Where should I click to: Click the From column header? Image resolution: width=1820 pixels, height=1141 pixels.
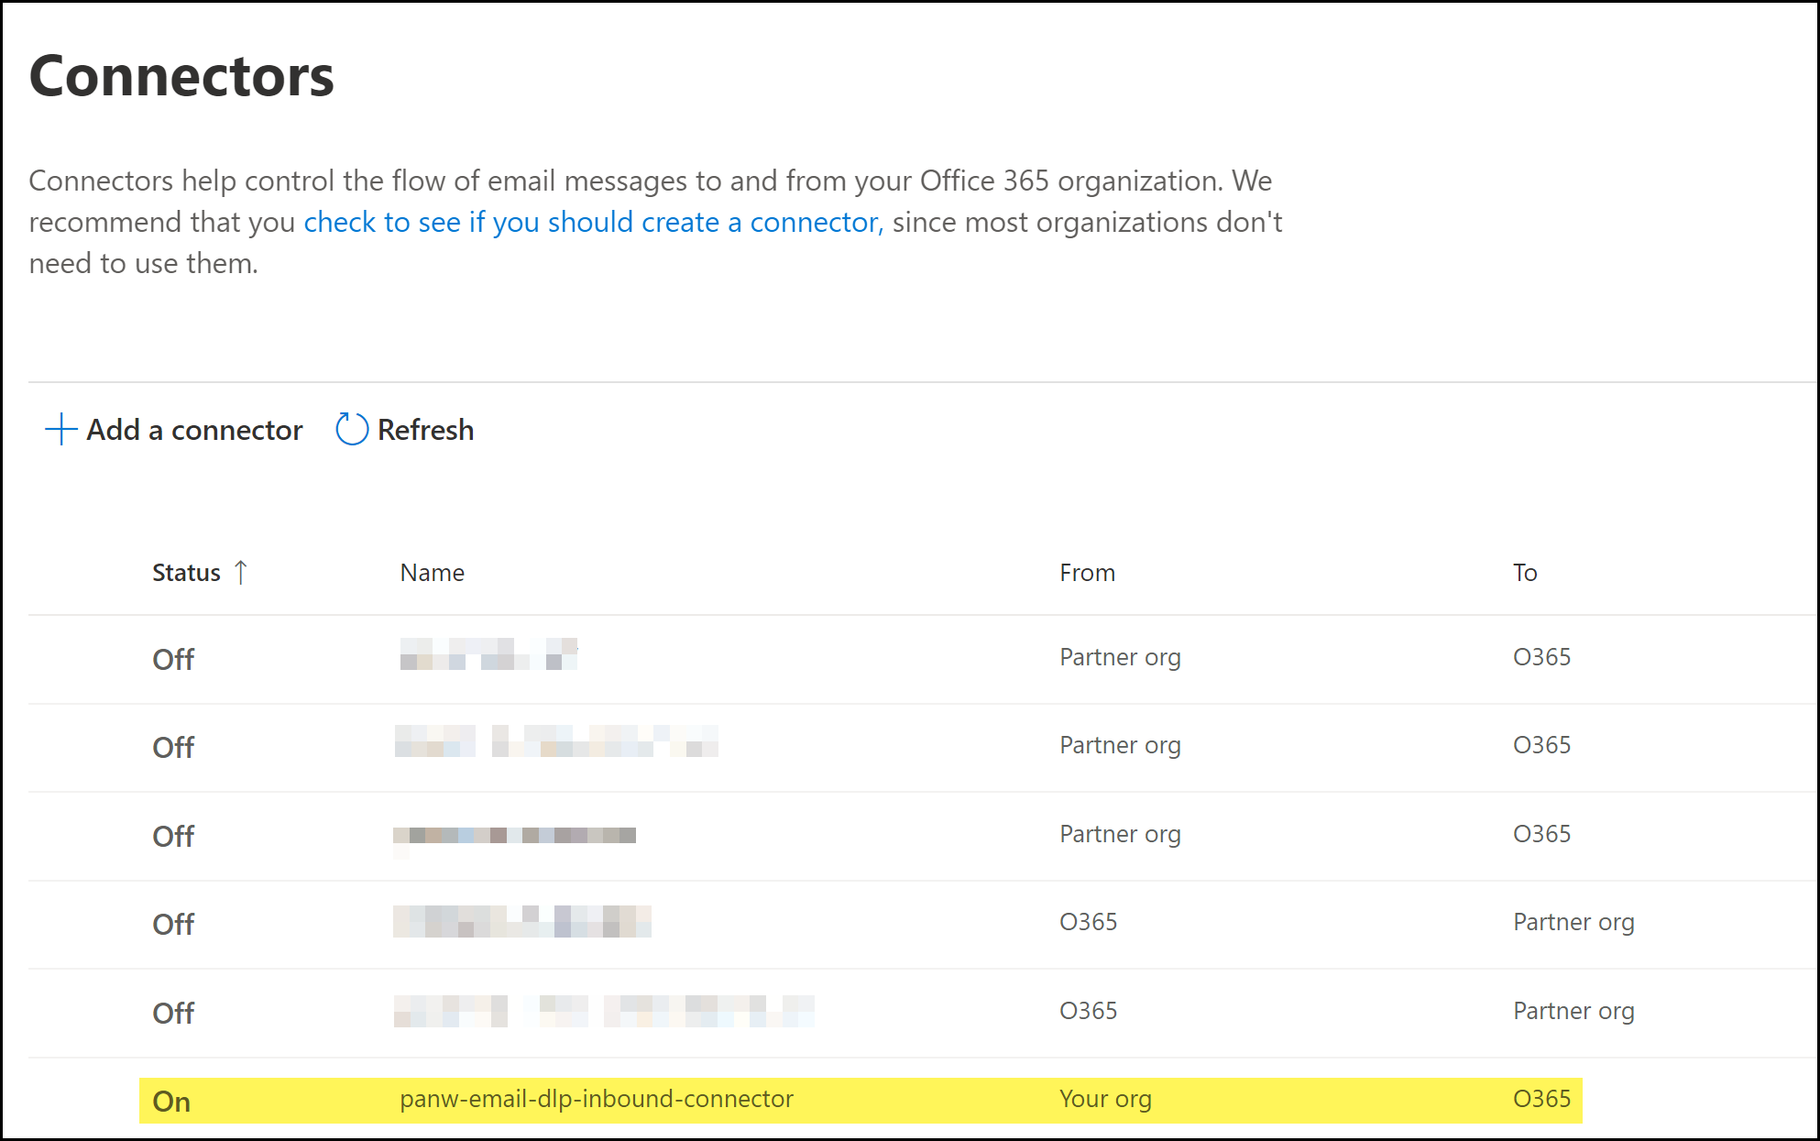pos(1087,573)
